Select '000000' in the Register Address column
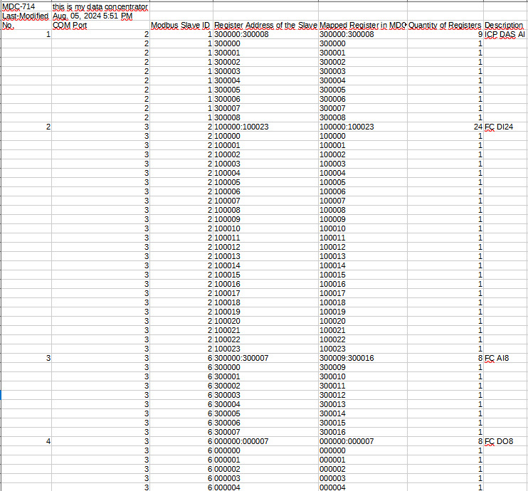Viewport: 528px width, 491px height. pyautogui.click(x=265, y=450)
